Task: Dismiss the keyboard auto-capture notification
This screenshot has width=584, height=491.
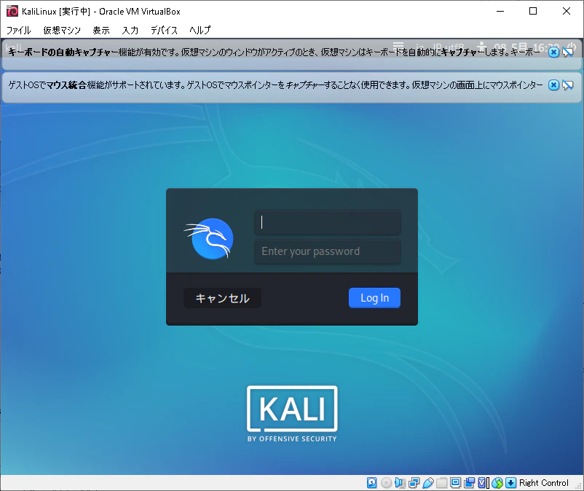Action: (x=554, y=52)
